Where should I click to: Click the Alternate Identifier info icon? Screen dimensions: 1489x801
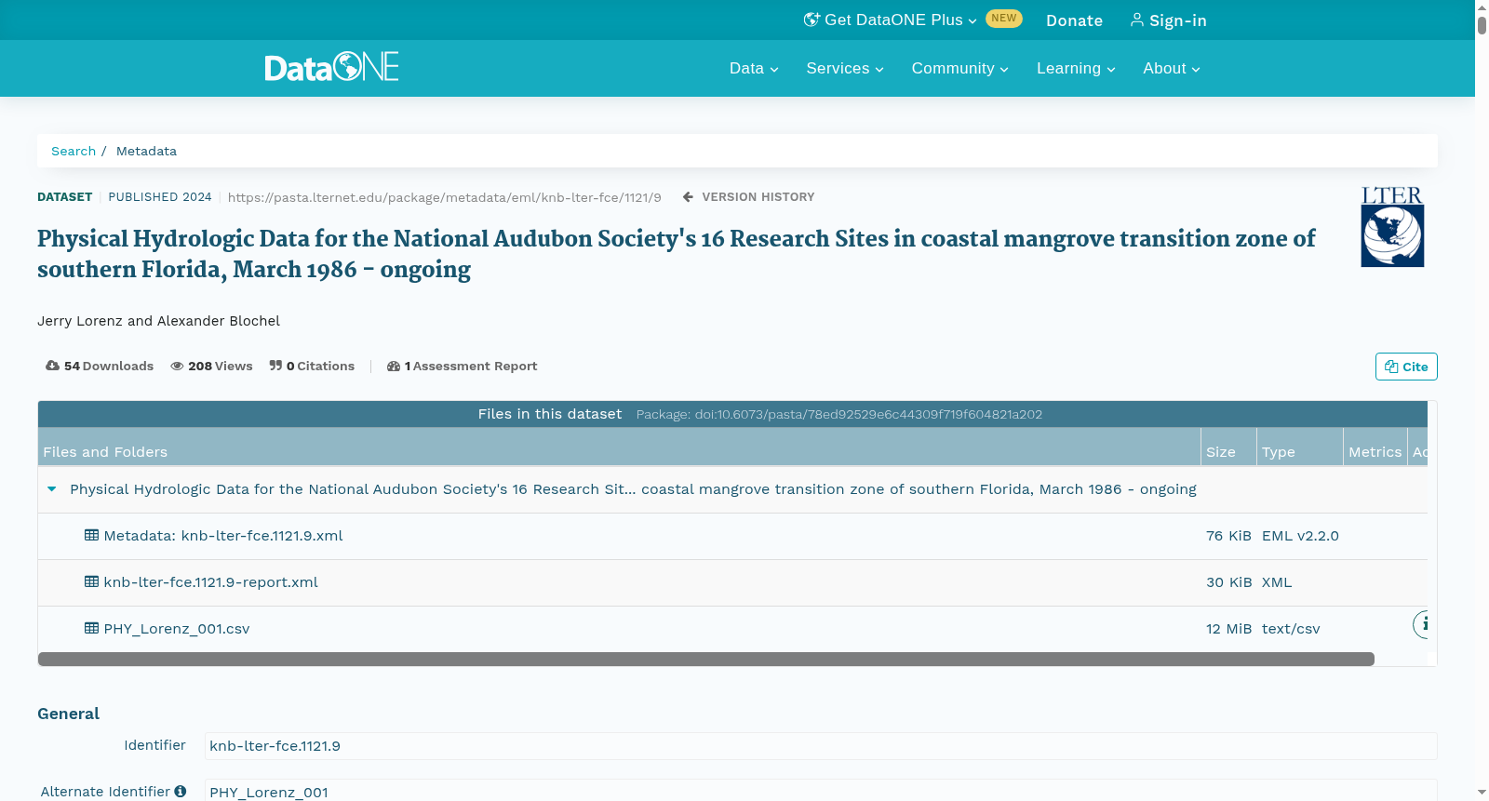click(181, 792)
